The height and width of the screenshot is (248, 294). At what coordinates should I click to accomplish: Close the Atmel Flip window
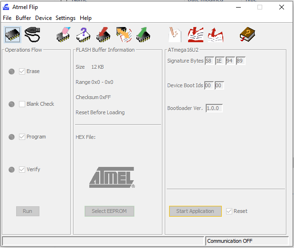tap(282, 7)
